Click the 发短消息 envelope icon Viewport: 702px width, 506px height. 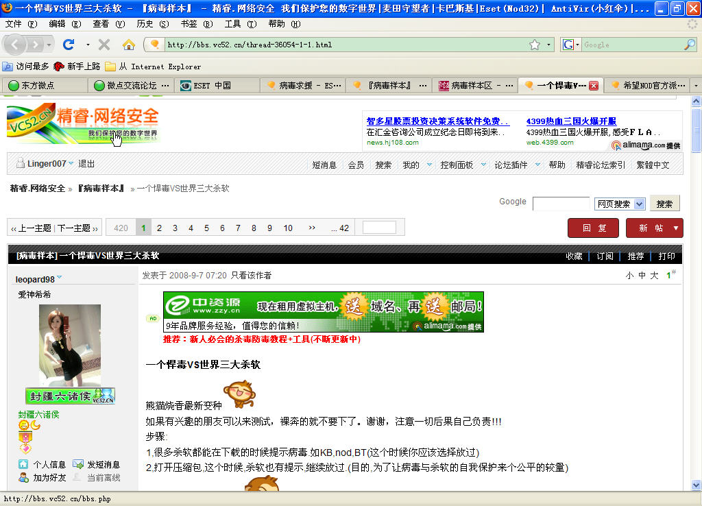click(78, 464)
